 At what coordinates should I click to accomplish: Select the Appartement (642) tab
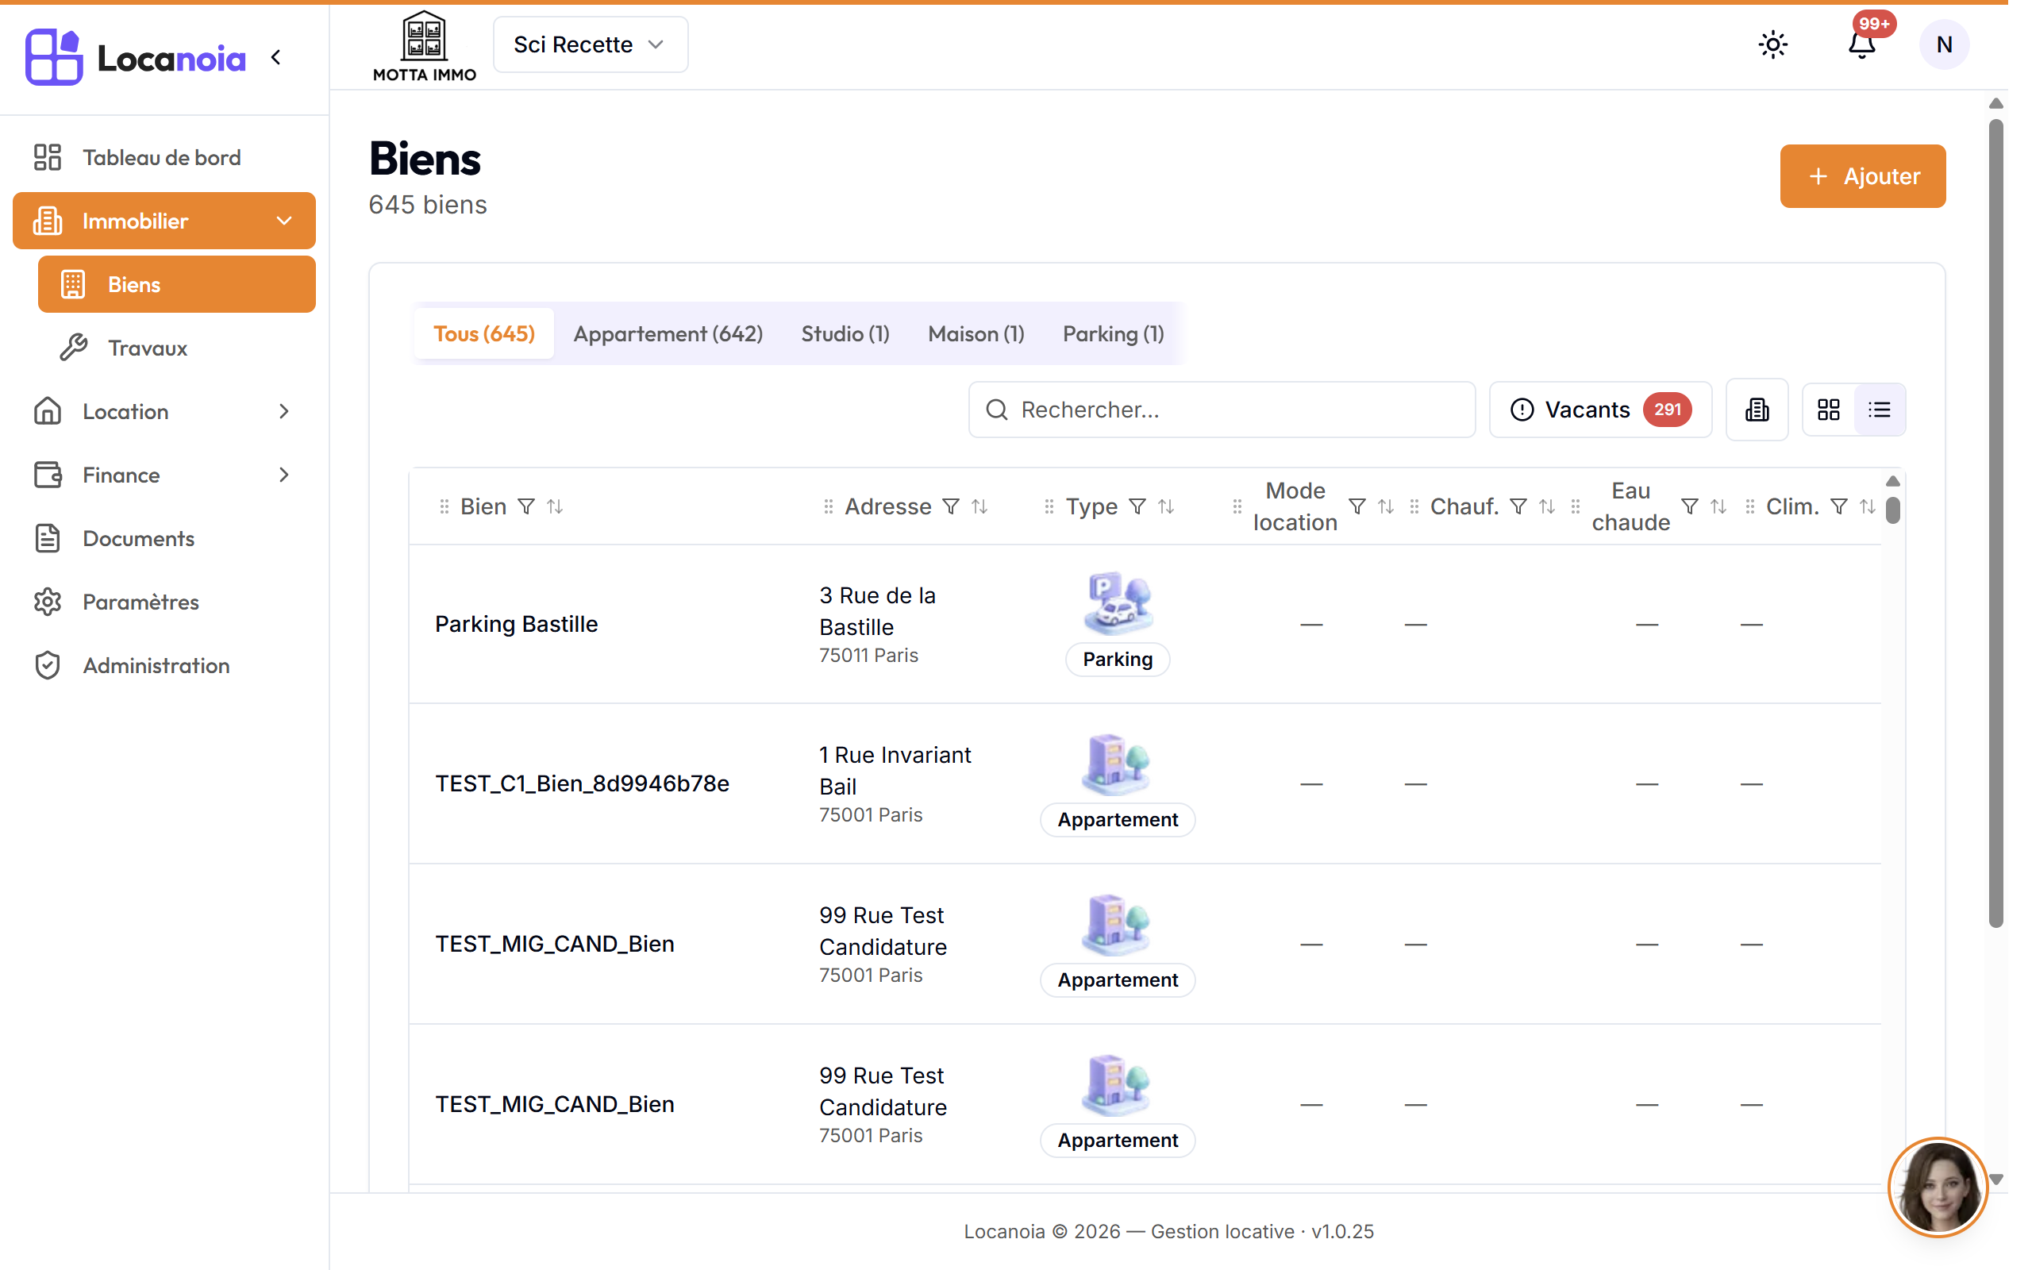point(668,334)
